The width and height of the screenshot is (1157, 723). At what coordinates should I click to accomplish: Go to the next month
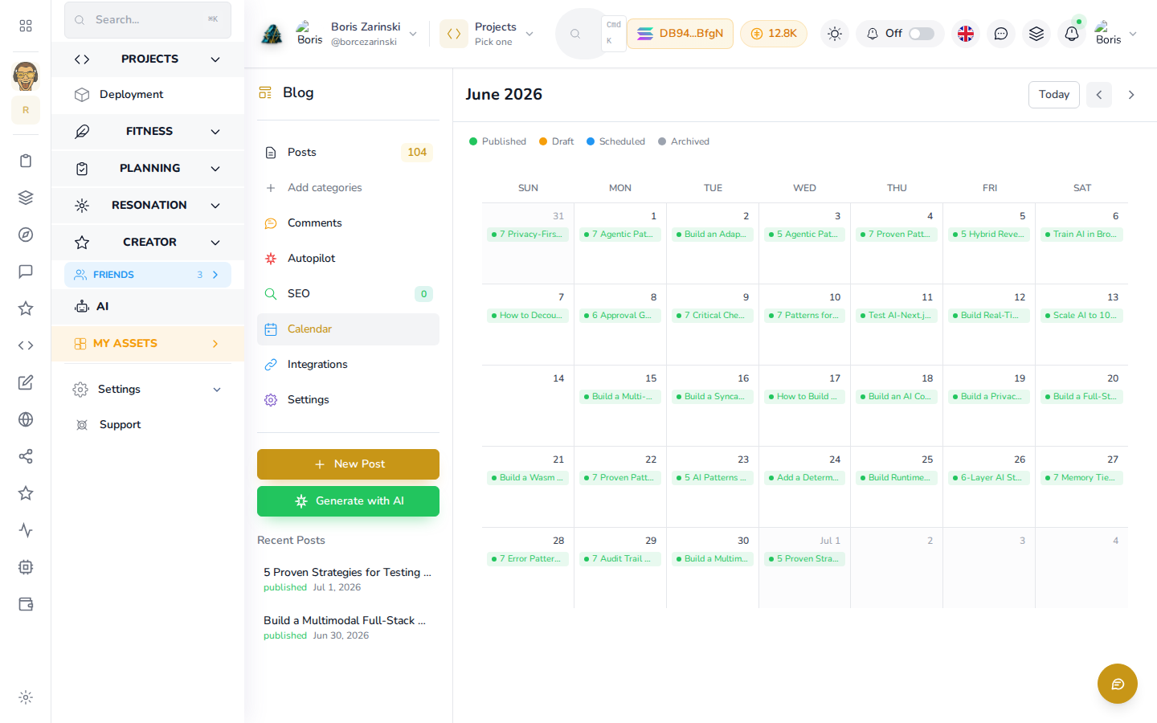coord(1131,95)
